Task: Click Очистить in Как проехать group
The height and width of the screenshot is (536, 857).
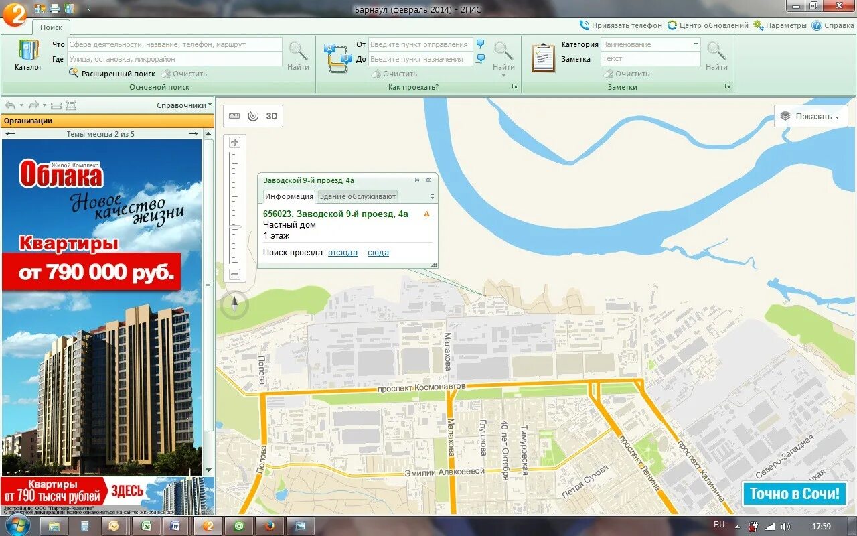Action: 395,74
